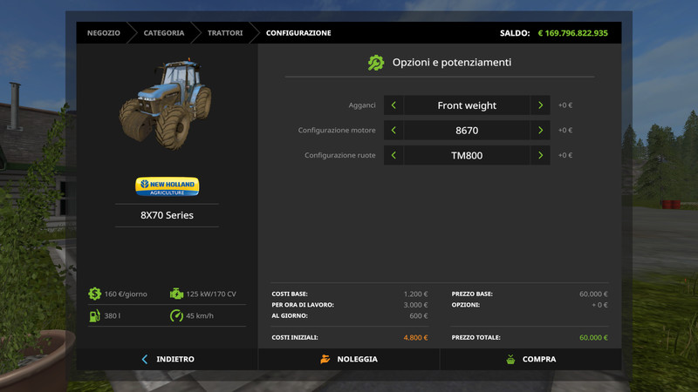Click the orange lease key icon
The width and height of the screenshot is (698, 392).
[325, 359]
